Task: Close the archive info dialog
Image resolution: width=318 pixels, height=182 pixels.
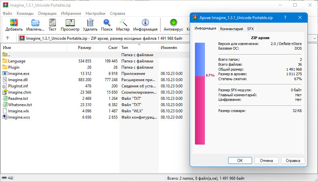Action: coord(300,17)
